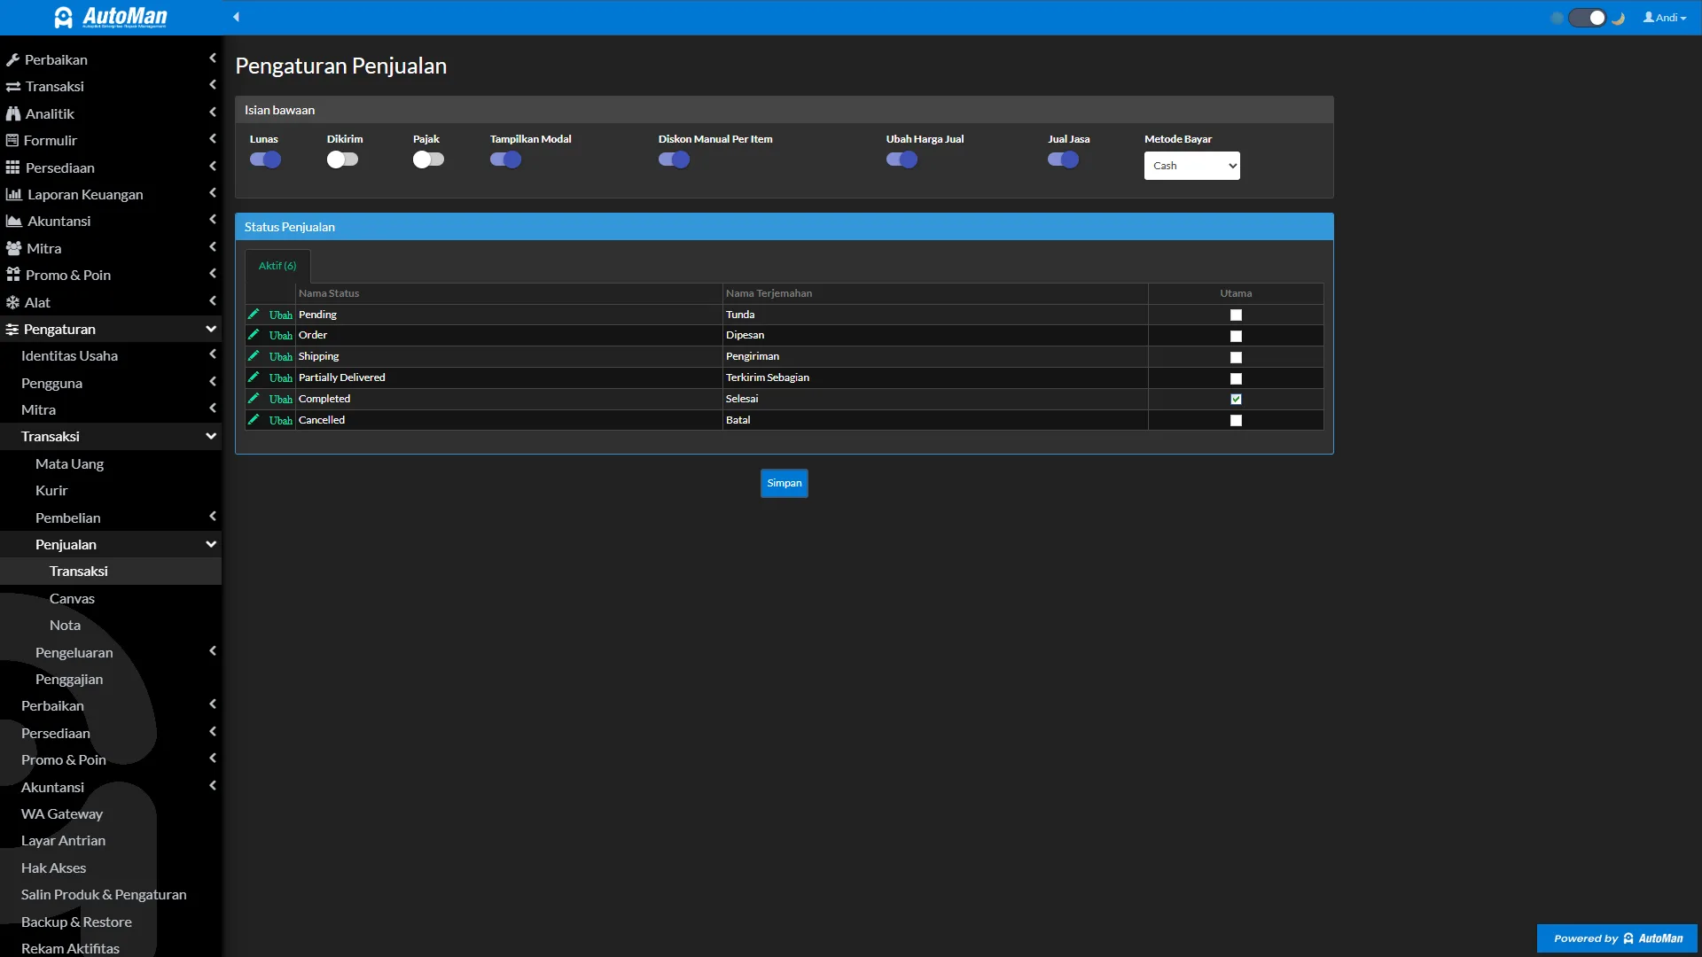Expand the Pembelian submenu chevron
Screen dimensions: 1702x957
[x=213, y=517]
